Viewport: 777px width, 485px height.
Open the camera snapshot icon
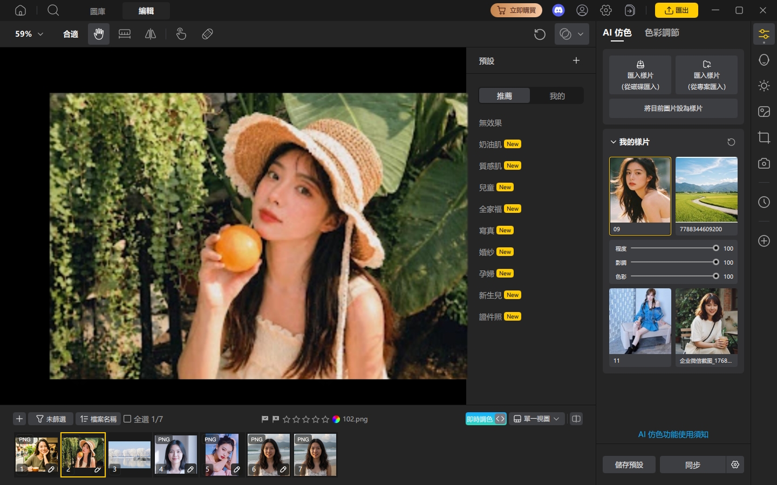pos(764,163)
